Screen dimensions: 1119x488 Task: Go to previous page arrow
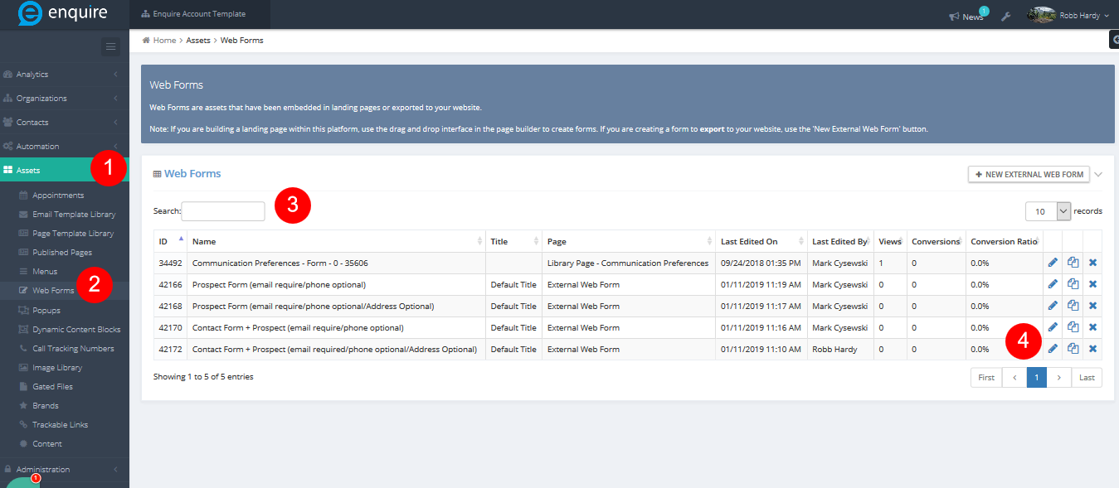point(1014,378)
